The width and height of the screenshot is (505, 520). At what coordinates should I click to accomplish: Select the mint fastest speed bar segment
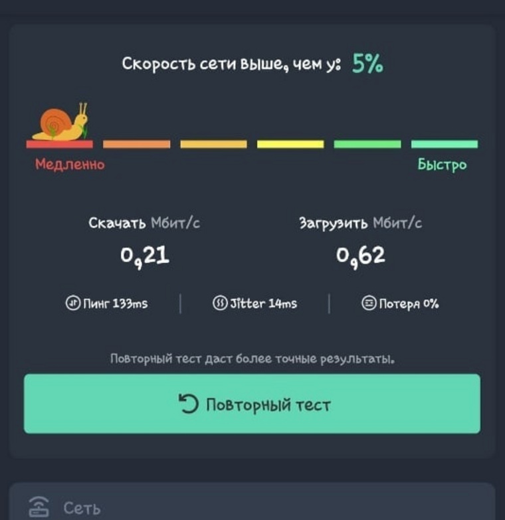click(x=445, y=144)
